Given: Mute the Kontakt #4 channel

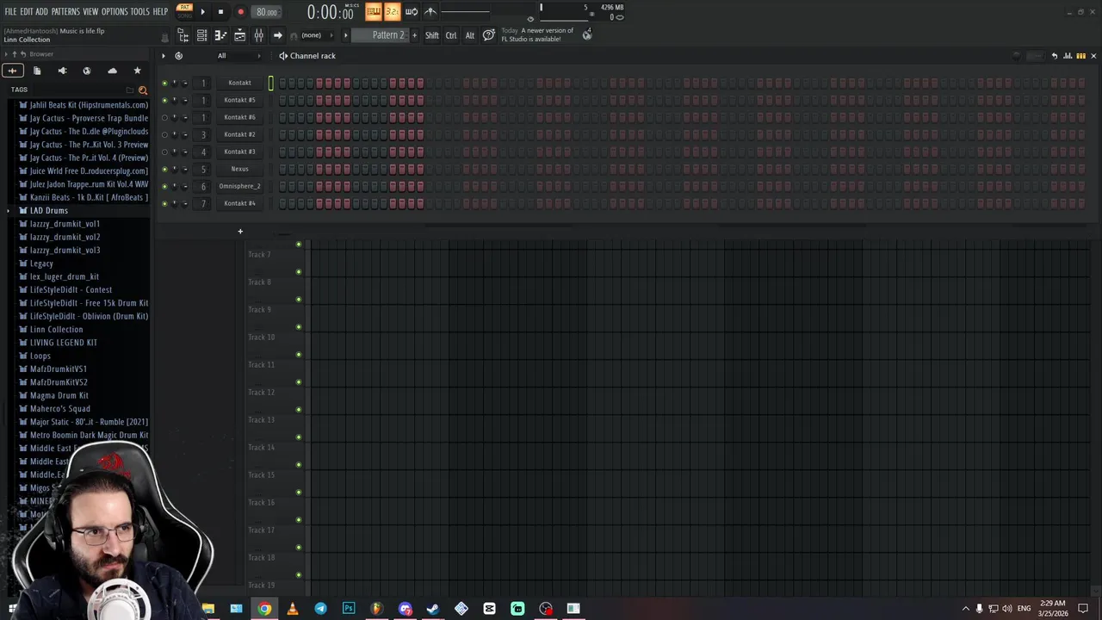Looking at the screenshot, I should (x=164, y=204).
